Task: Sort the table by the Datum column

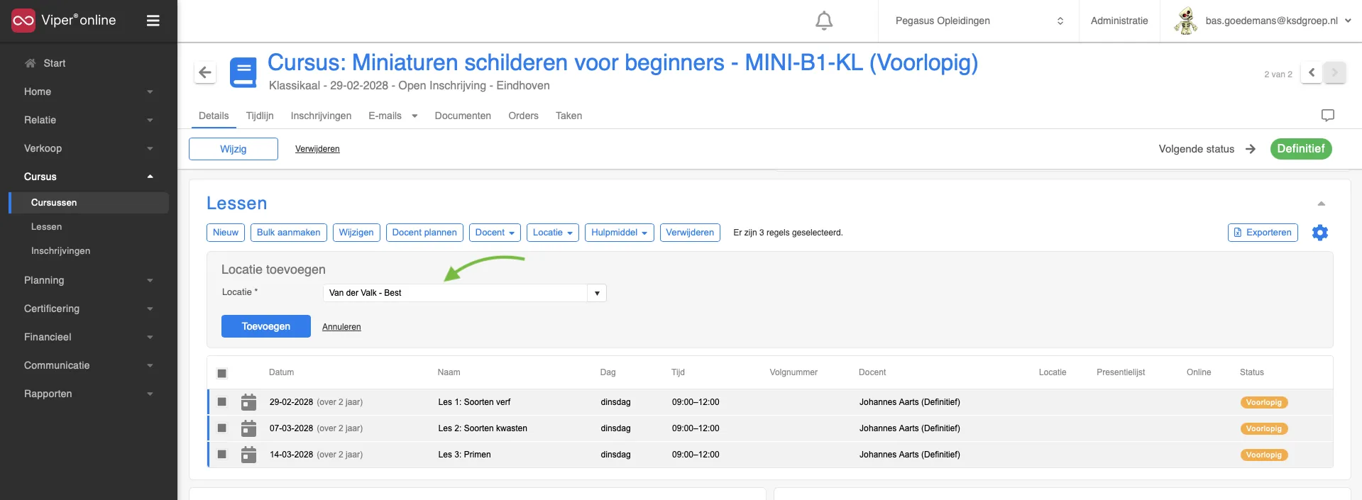Action: point(281,372)
